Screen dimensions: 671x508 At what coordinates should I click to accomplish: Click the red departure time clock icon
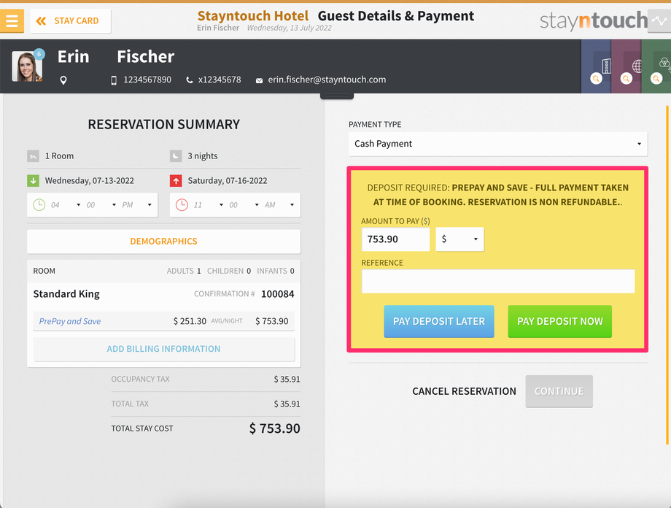pyautogui.click(x=182, y=205)
